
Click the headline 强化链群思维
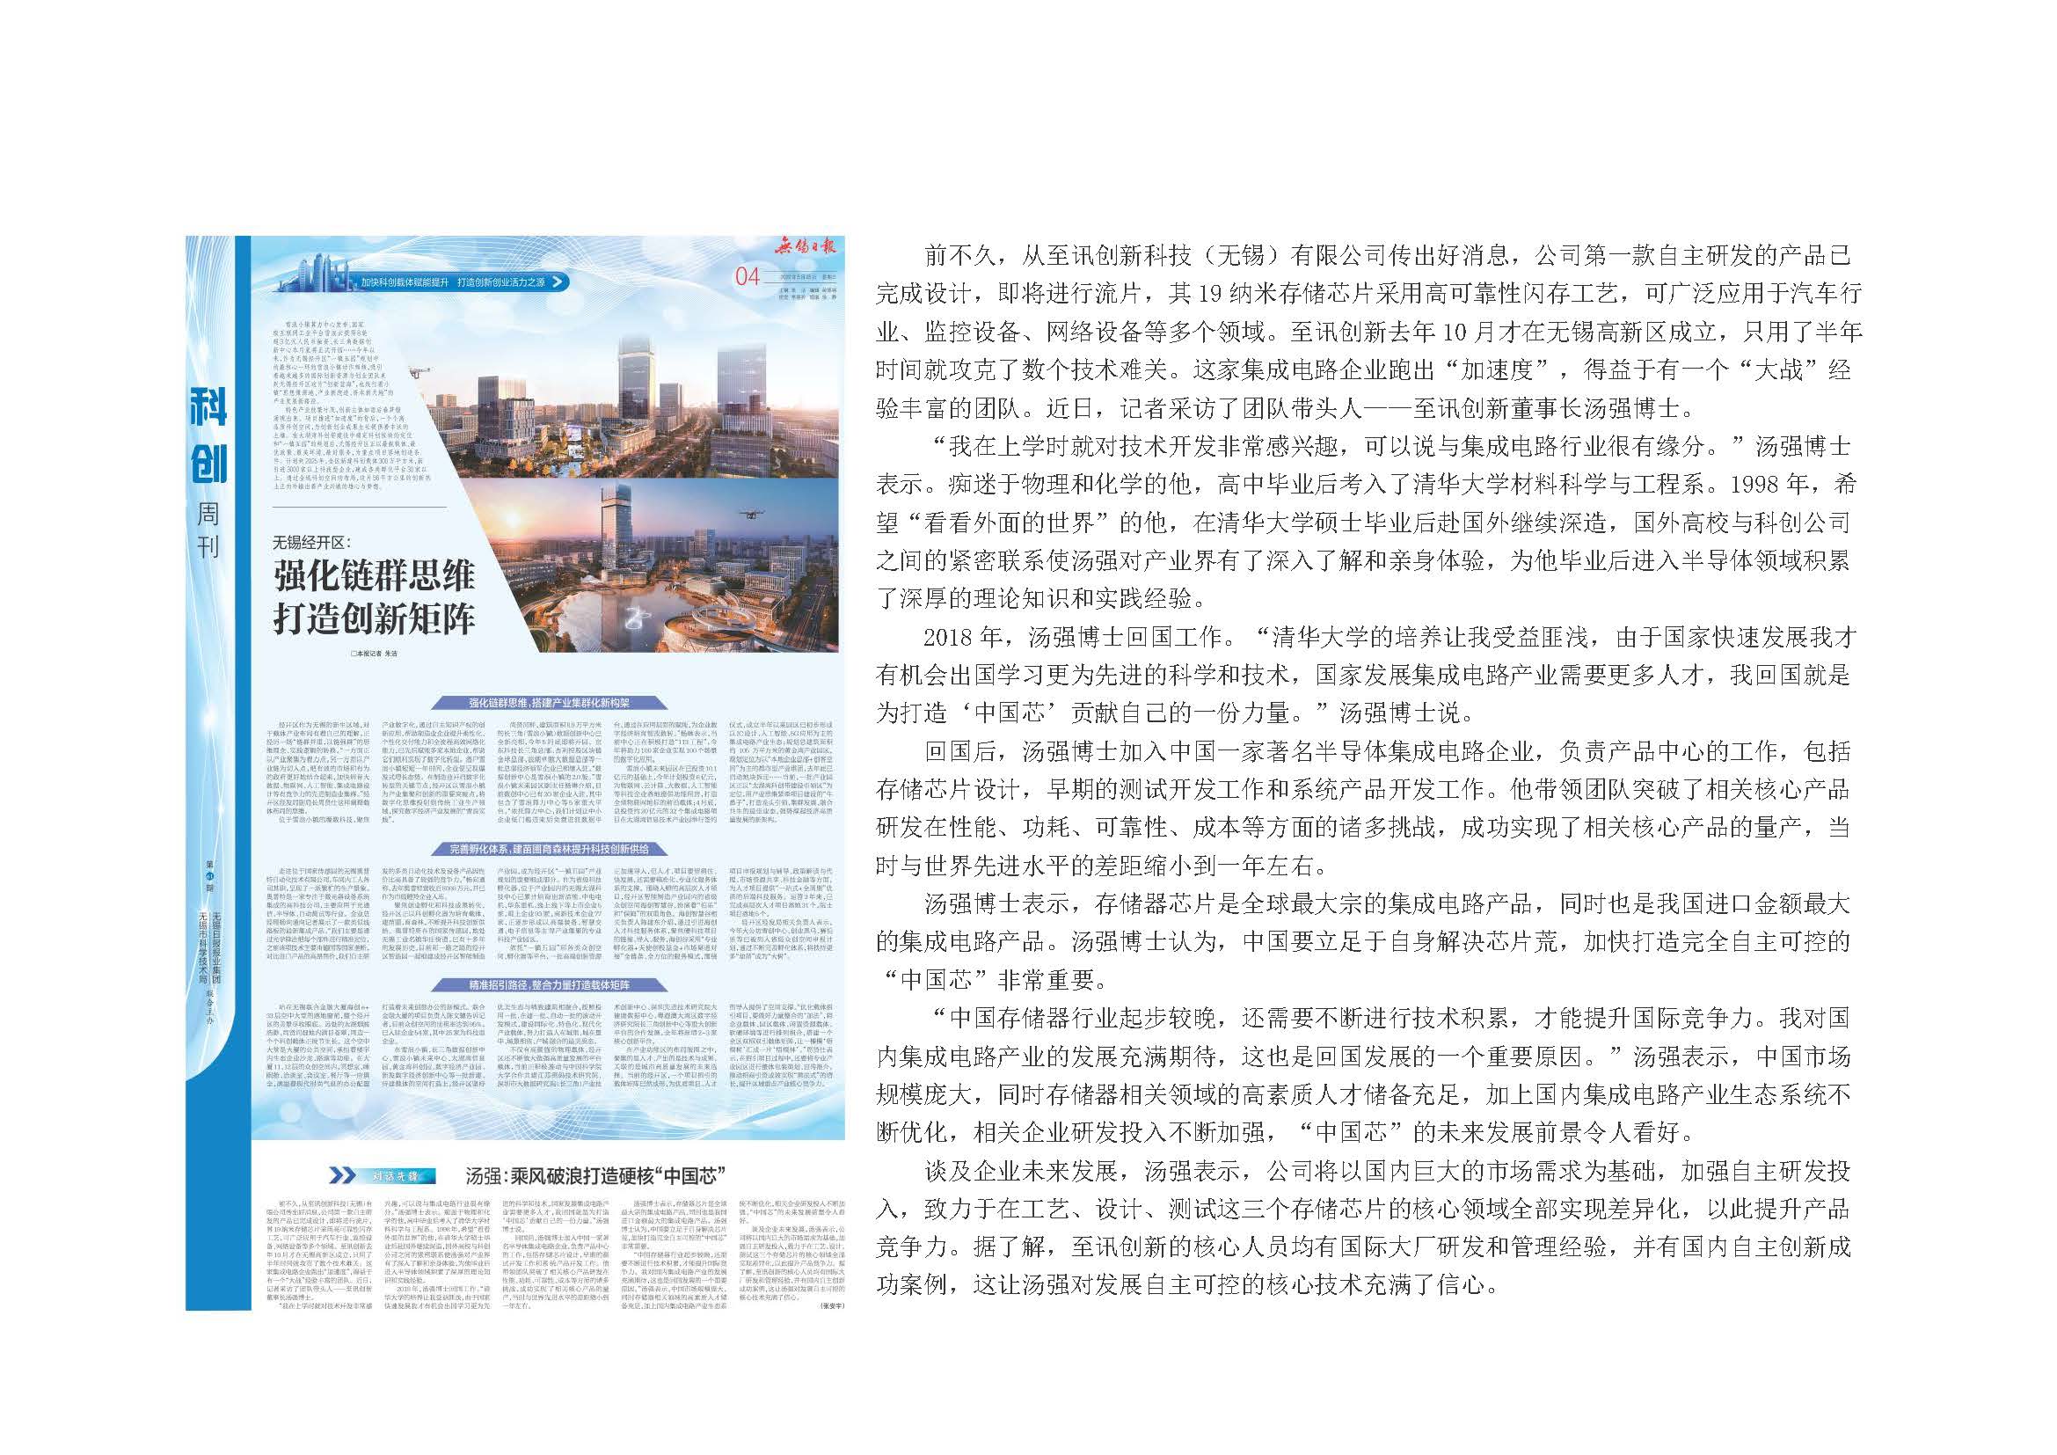375,577
